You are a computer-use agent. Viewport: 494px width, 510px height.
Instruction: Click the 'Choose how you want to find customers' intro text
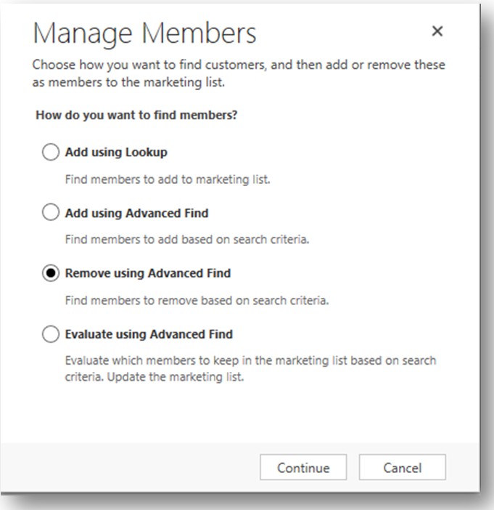pyautogui.click(x=239, y=65)
